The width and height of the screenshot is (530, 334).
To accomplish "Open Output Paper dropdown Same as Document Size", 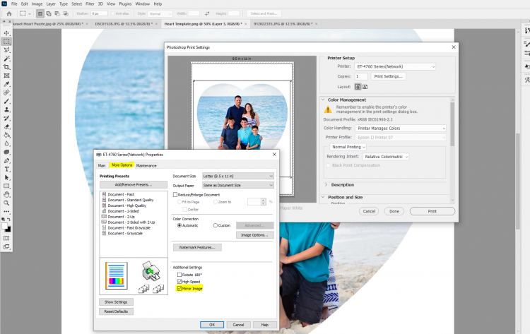I will (238, 185).
